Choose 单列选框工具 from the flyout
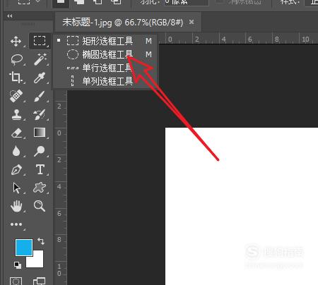Screen dimensions: 318x285 tap(105, 81)
